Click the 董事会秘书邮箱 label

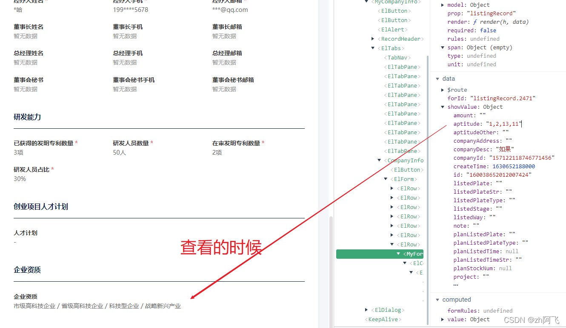pyautogui.click(x=233, y=80)
